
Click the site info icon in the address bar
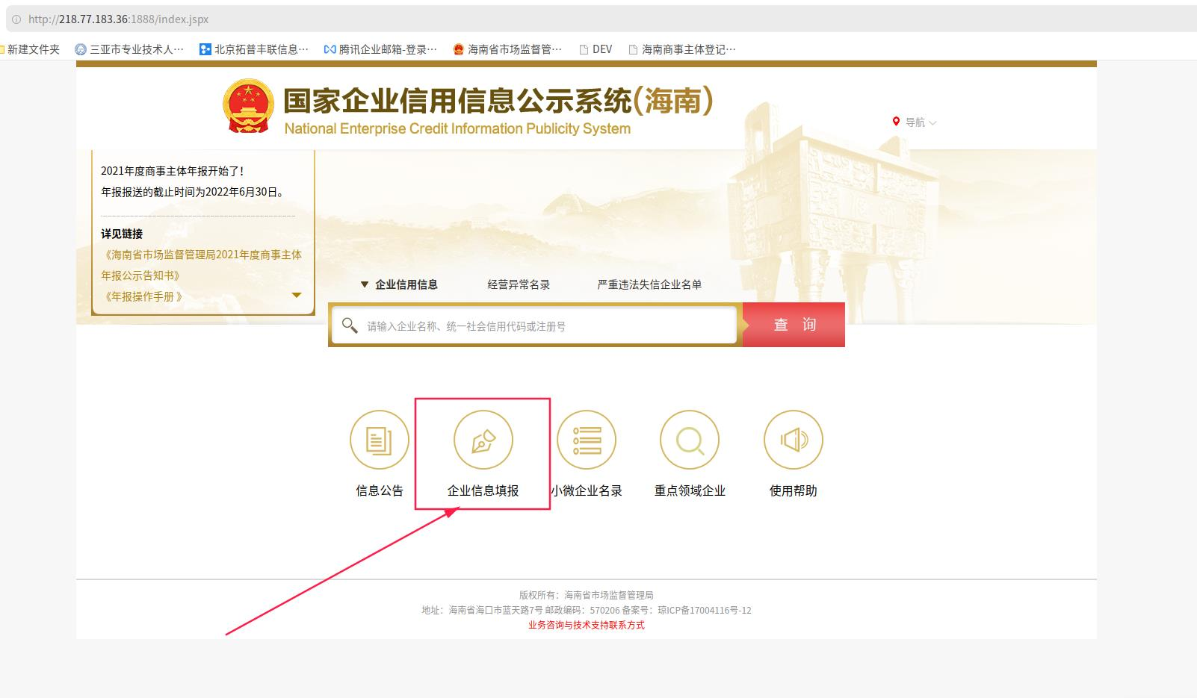(16, 19)
